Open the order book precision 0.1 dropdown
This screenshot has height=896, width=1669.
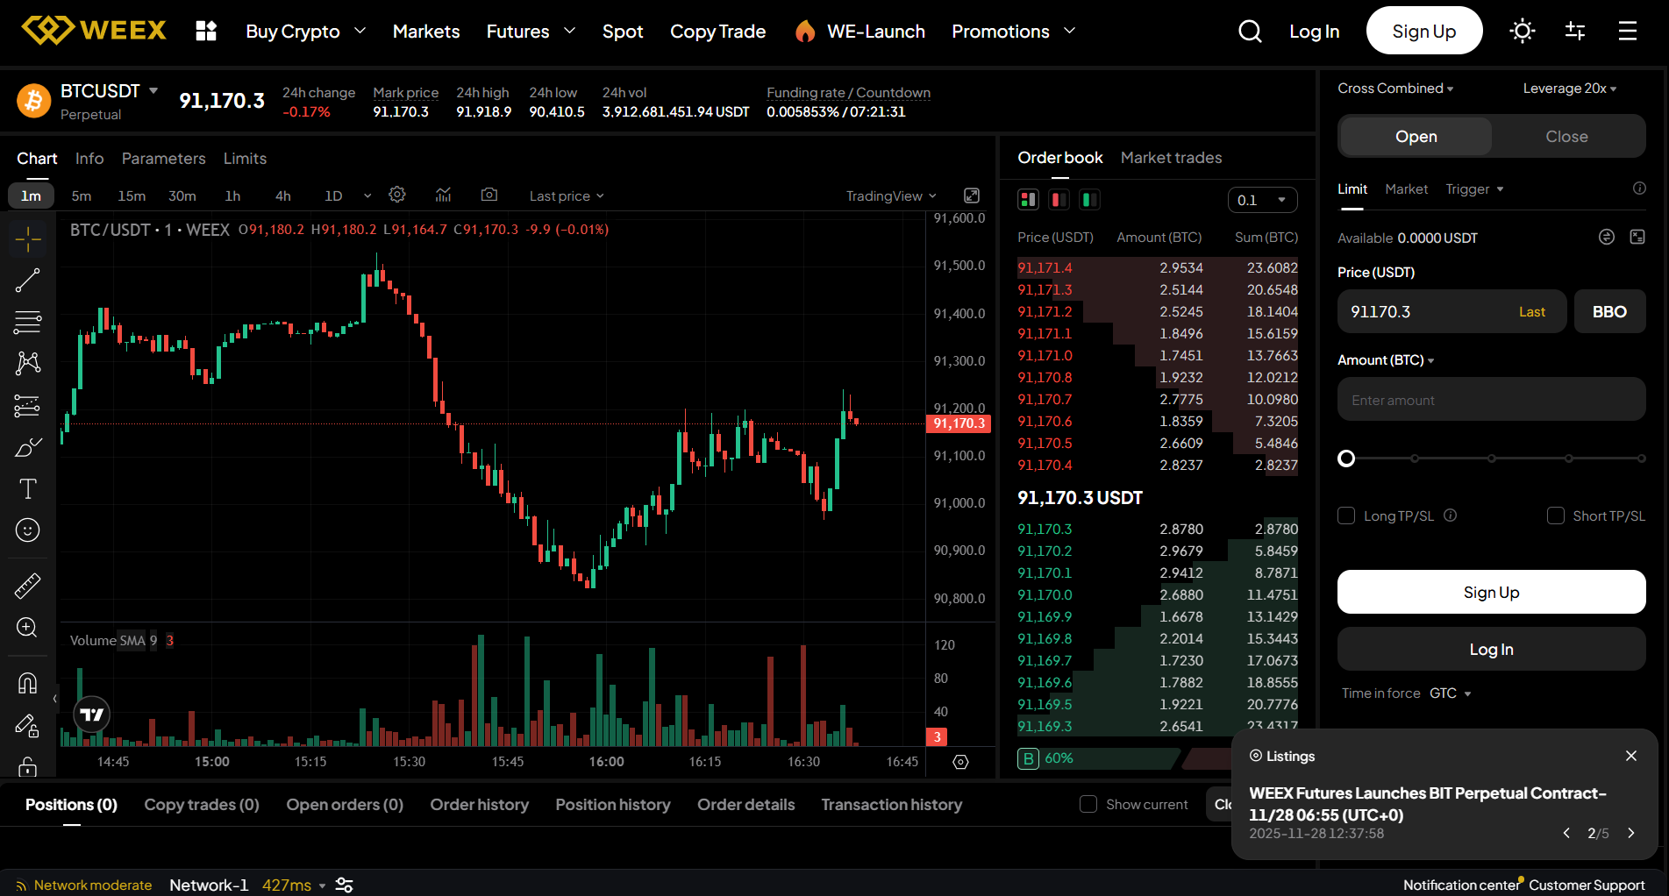tap(1262, 199)
